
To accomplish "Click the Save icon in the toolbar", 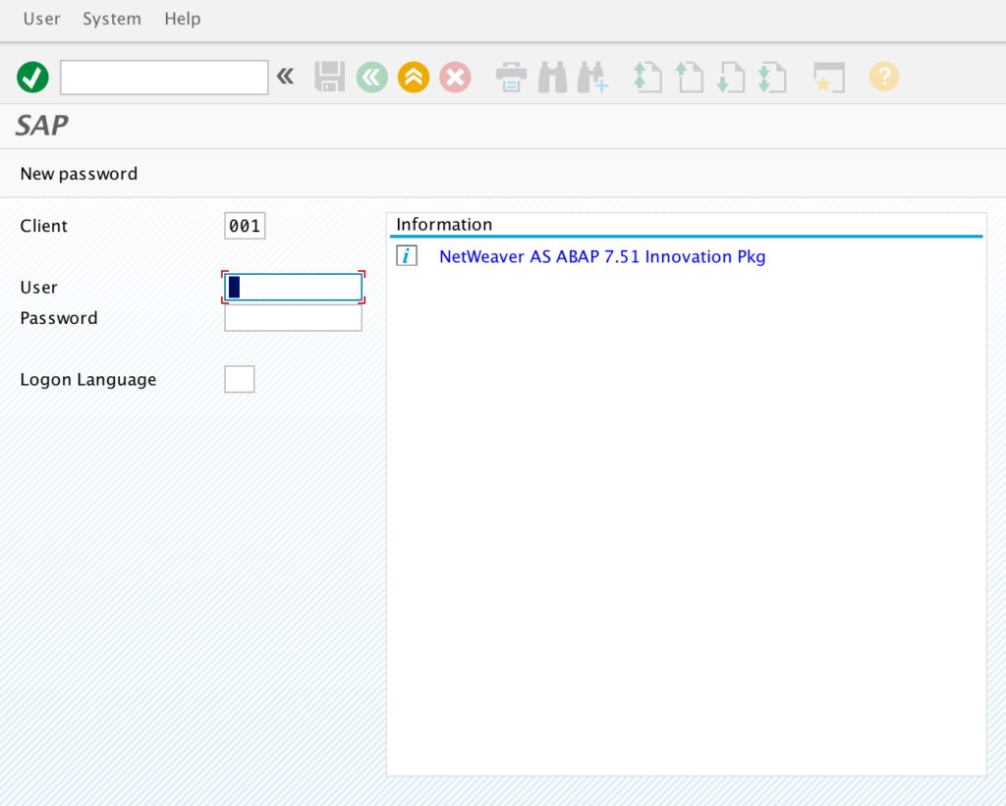I will pyautogui.click(x=330, y=77).
